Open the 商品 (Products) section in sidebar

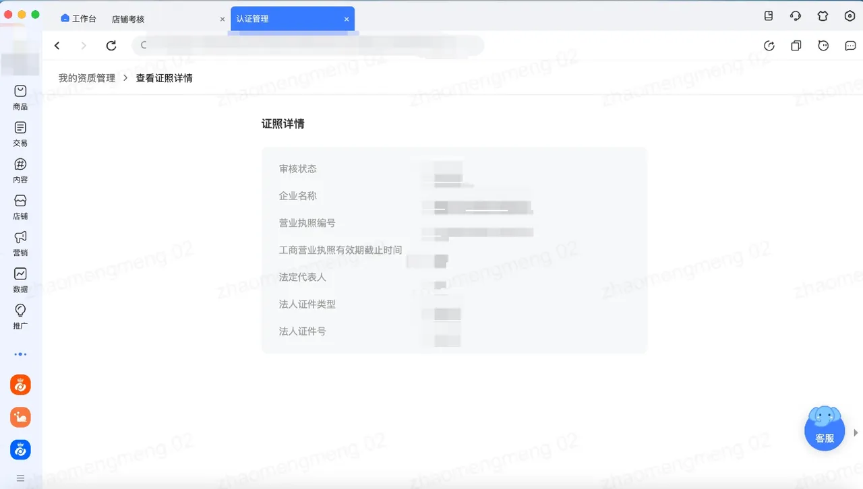tap(20, 96)
